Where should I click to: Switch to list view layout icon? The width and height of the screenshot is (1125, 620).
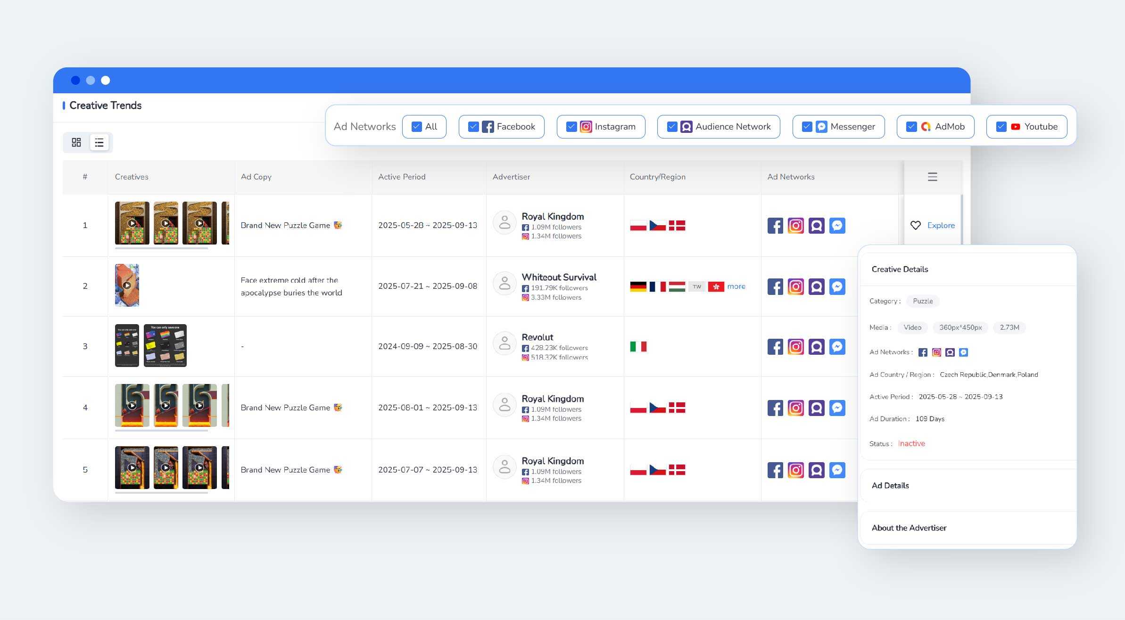pos(99,142)
